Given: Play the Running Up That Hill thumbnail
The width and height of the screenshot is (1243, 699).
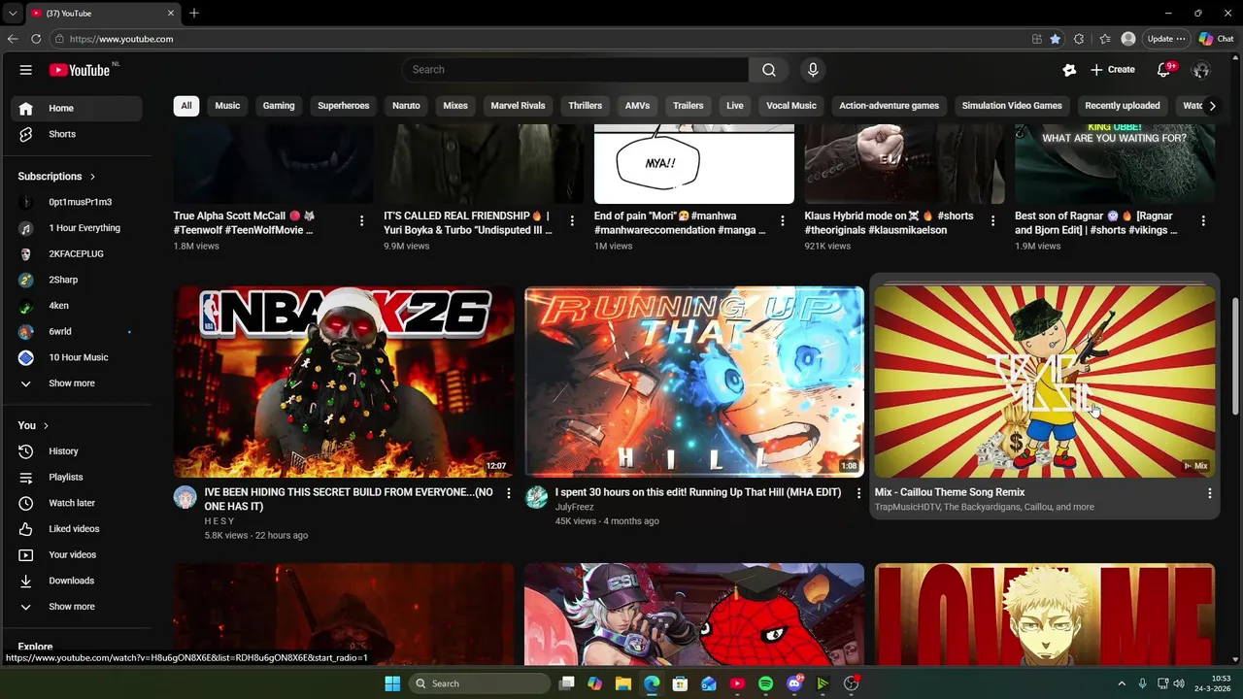Looking at the screenshot, I should tap(694, 382).
